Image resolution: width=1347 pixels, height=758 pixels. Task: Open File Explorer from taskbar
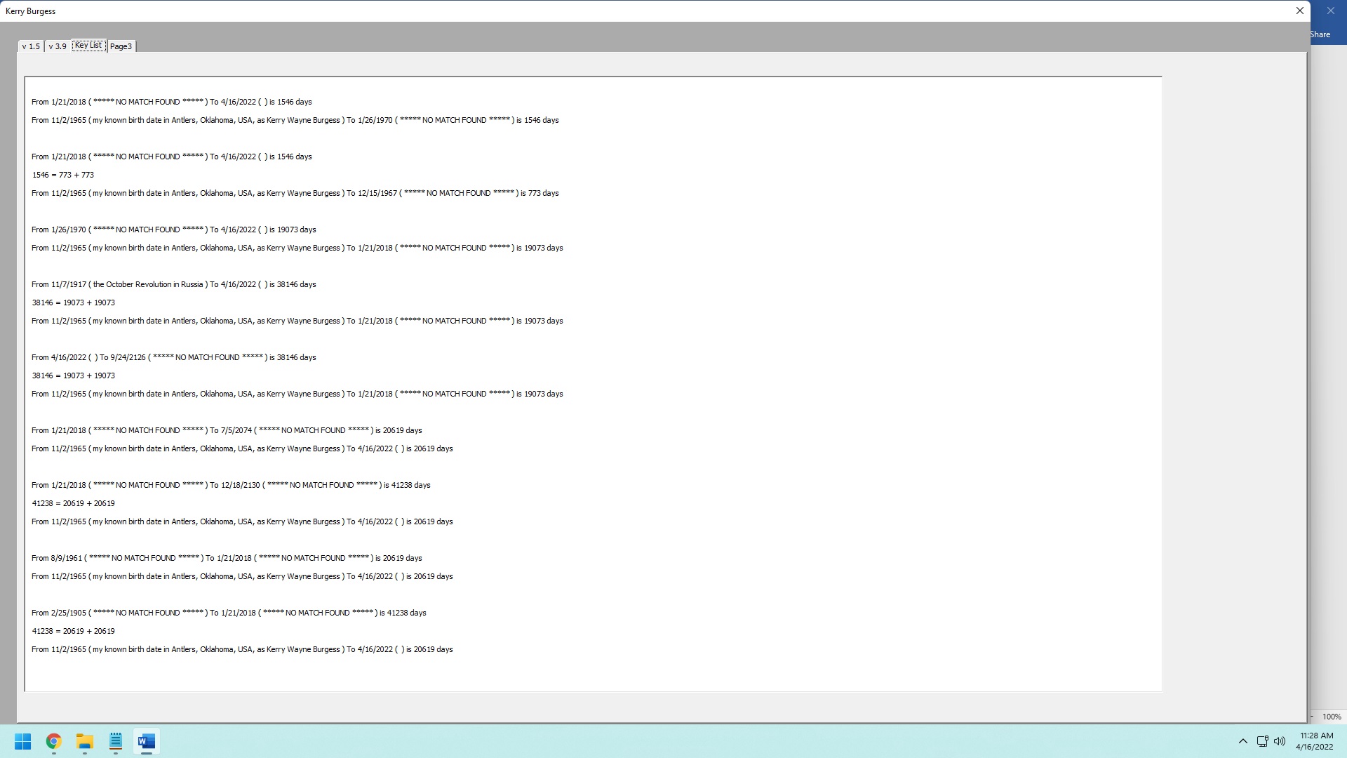85,742
